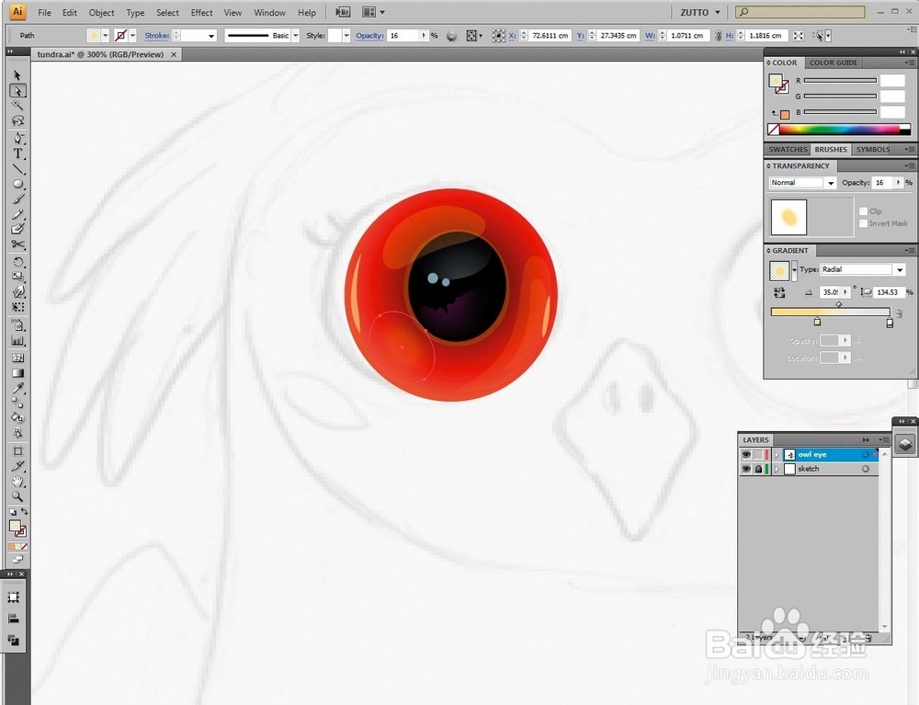This screenshot has width=919, height=705.
Task: Switch to the Color Guide tab
Action: 833,63
